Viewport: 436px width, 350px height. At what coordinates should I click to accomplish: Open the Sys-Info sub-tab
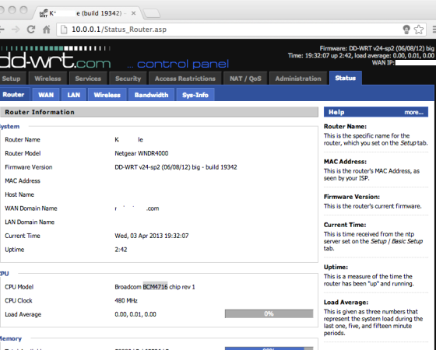click(x=195, y=95)
